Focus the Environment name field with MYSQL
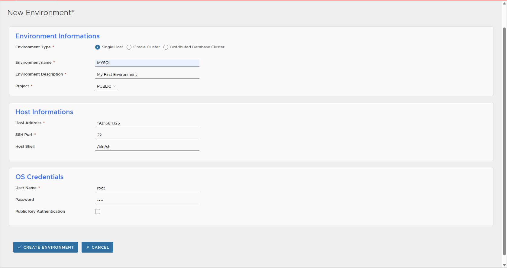Image resolution: width=507 pixels, height=268 pixels. point(147,63)
